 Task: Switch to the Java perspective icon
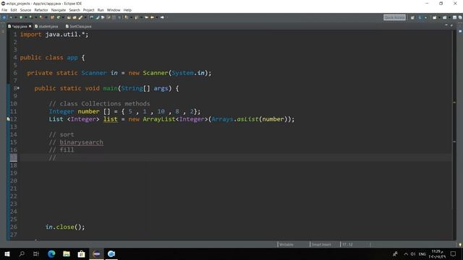coord(420,17)
